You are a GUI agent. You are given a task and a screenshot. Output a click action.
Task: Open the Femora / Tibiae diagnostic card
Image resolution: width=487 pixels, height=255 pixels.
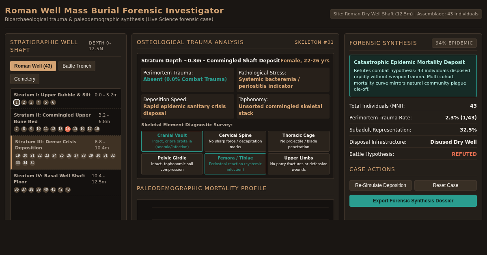pyautogui.click(x=235, y=164)
